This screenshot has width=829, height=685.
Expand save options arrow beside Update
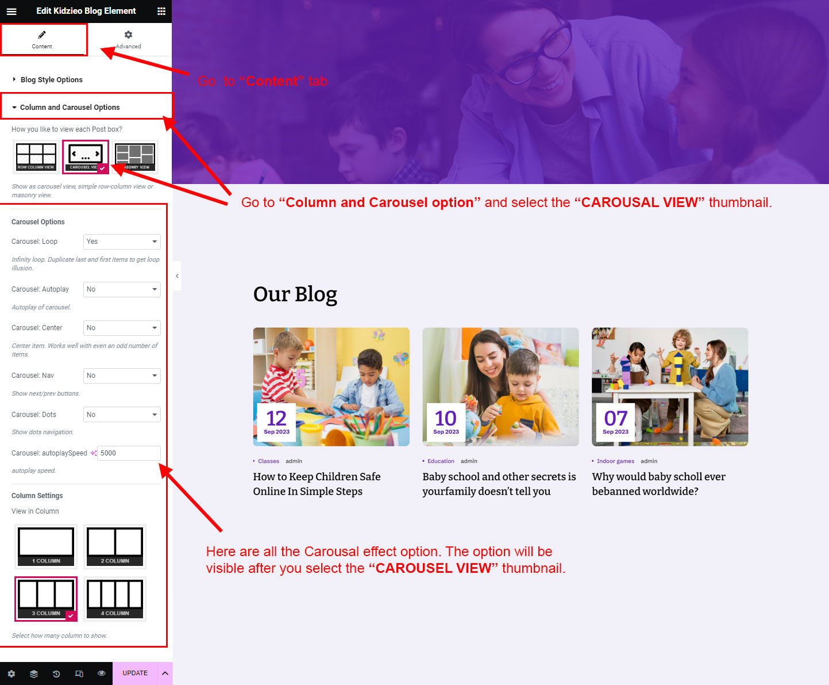point(165,673)
